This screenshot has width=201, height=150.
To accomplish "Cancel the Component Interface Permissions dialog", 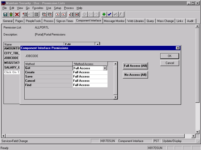I will [170, 63].
